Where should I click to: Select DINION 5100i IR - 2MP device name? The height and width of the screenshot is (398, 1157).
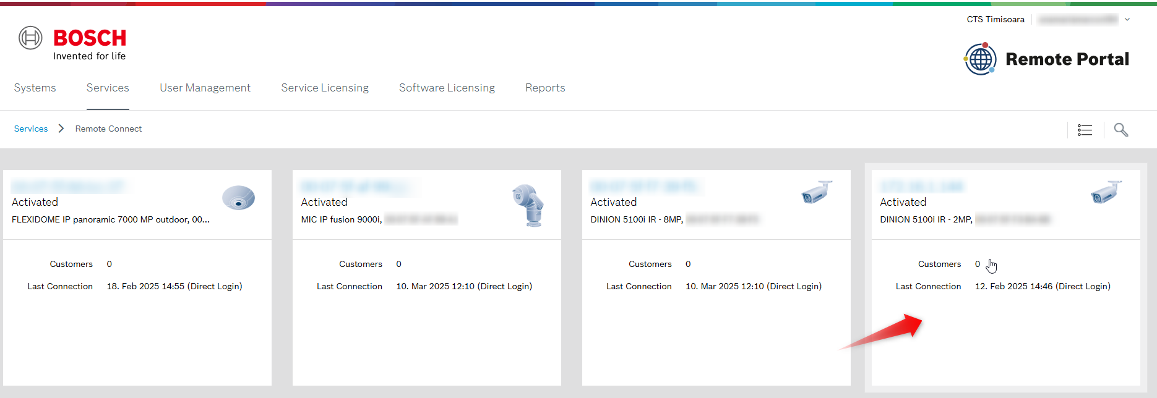click(926, 219)
